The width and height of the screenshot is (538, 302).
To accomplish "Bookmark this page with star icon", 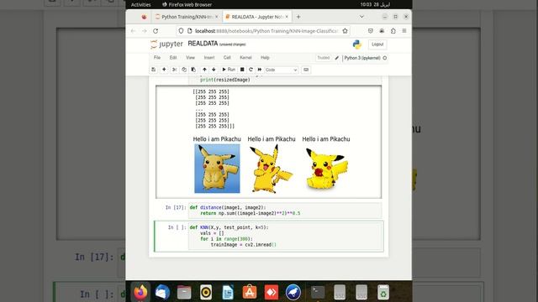I will point(345,31).
